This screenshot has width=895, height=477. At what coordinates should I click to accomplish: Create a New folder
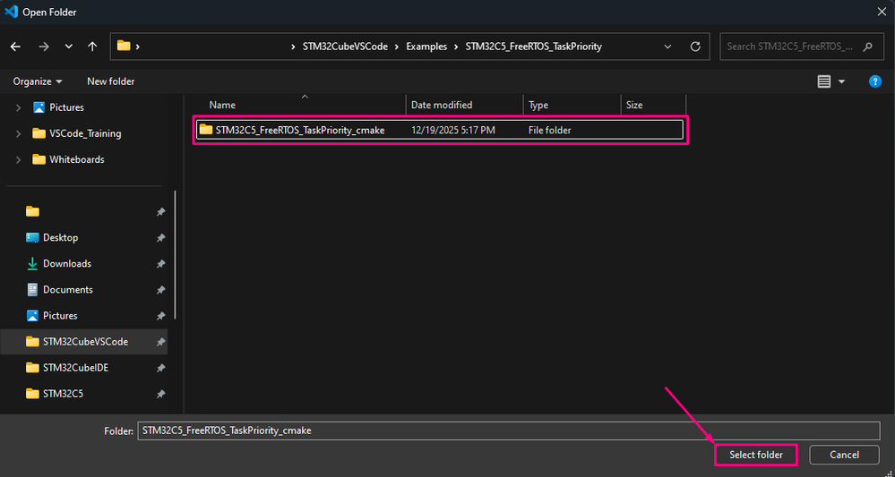click(111, 81)
